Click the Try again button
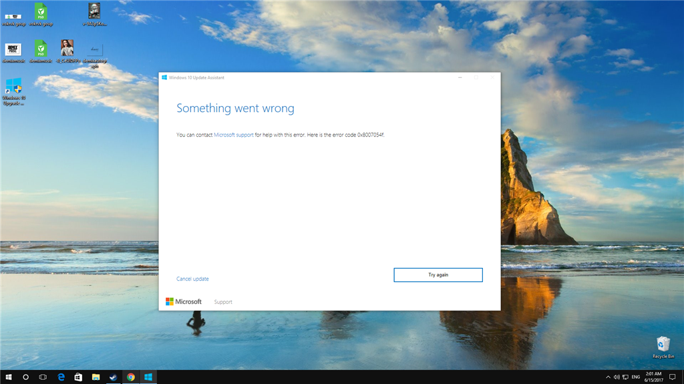The image size is (684, 384). tap(438, 275)
